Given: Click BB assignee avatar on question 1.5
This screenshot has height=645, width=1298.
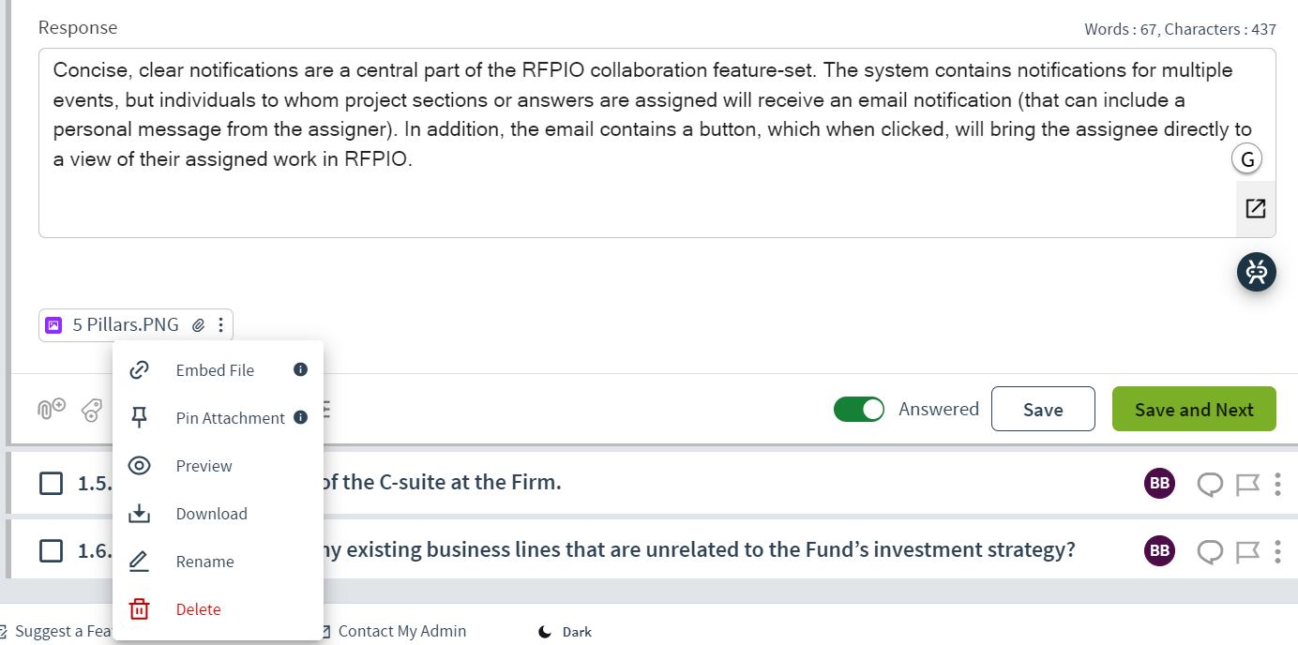Looking at the screenshot, I should click(1159, 483).
